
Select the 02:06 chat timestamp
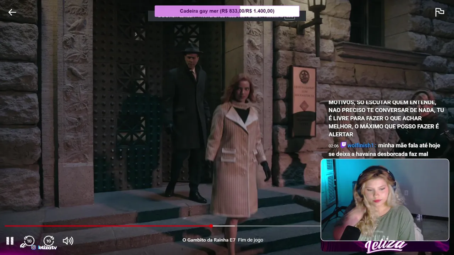point(333,146)
